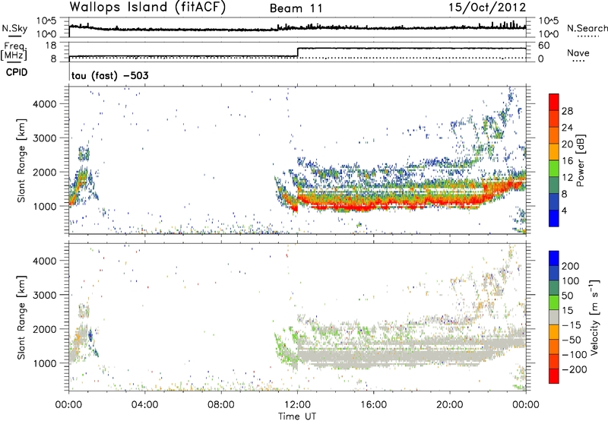Screen dimensions: 608x421
Task: Click the bright blue top segment of the Velocity colorbar
Action: (x=554, y=258)
